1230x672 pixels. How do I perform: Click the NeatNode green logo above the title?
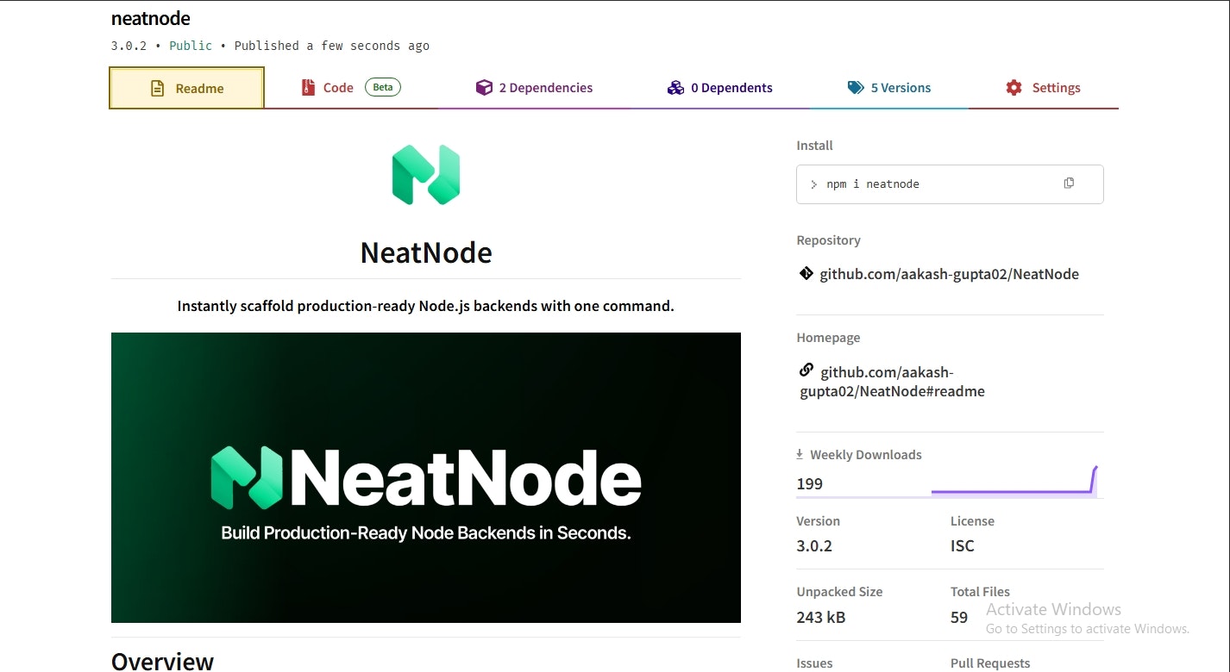425,173
